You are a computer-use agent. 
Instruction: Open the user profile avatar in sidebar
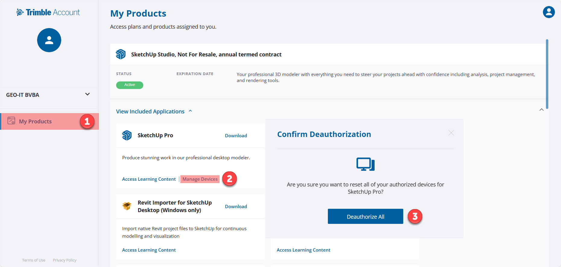[x=49, y=40]
